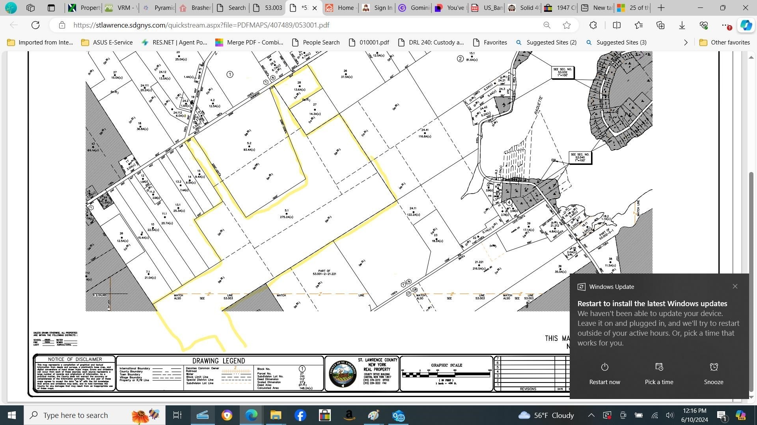Reload the page with refresh icon
This screenshot has width=757, height=425.
tap(35, 25)
